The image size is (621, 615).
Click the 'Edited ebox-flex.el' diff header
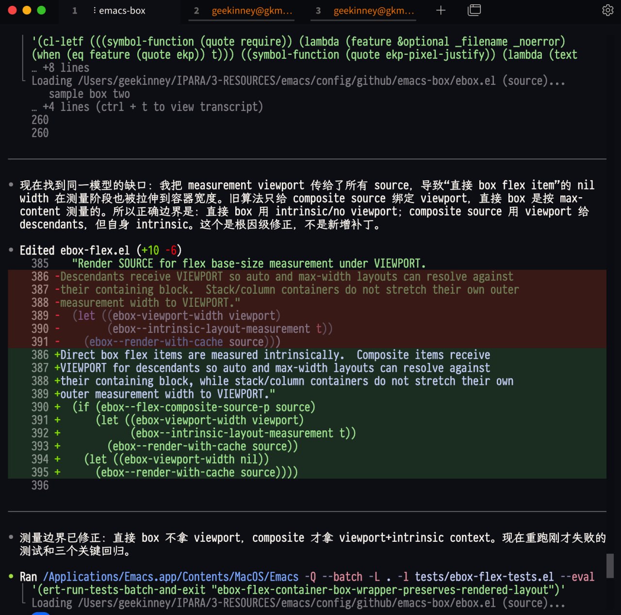coord(100,250)
